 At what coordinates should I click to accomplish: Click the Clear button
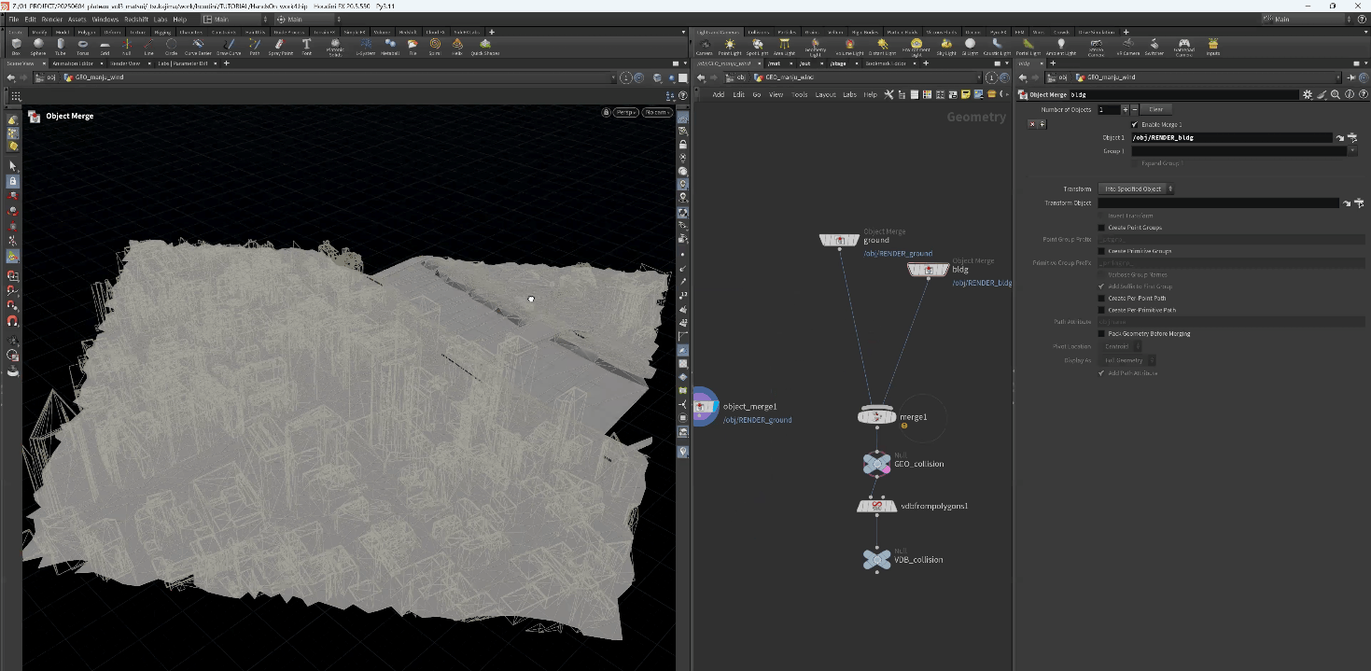tap(1155, 109)
